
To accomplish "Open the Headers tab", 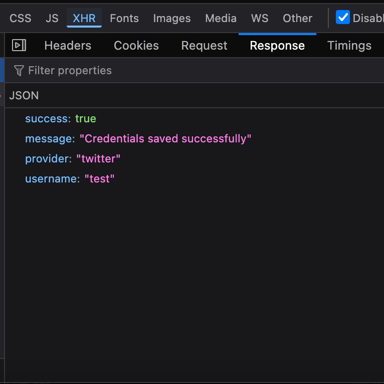I will point(68,46).
